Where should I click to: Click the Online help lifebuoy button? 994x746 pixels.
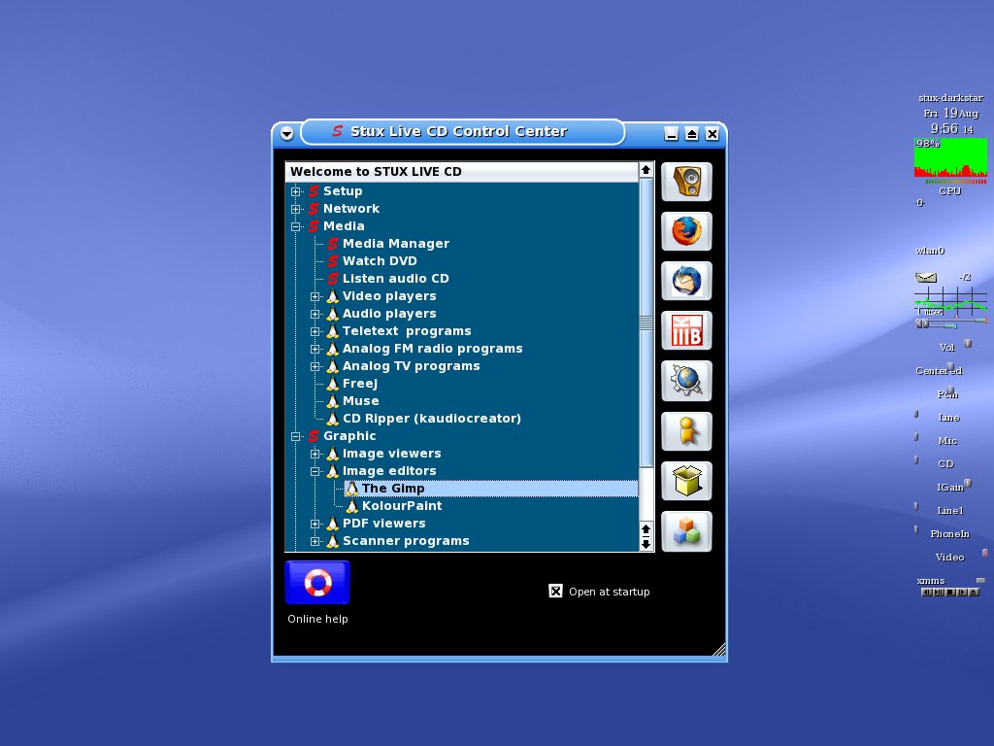[317, 583]
